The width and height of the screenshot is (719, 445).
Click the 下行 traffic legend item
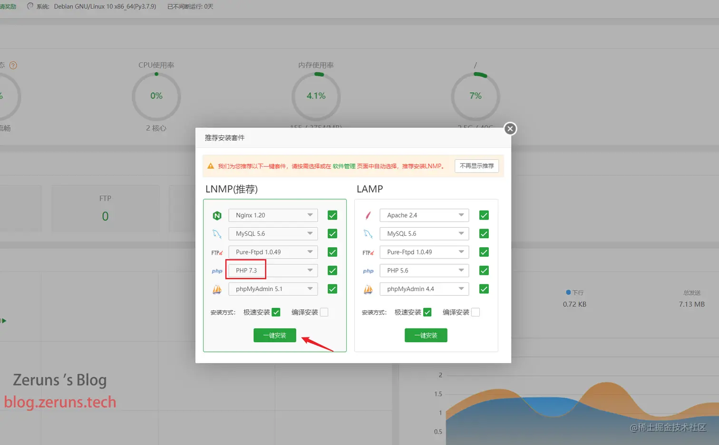575,293
